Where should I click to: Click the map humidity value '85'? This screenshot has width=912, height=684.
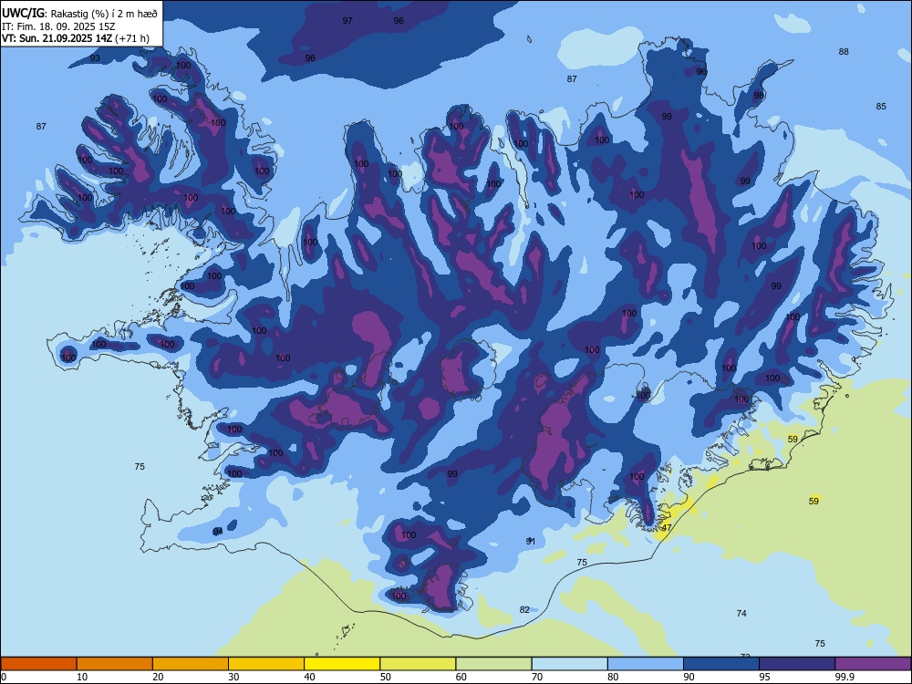pyautogui.click(x=881, y=106)
